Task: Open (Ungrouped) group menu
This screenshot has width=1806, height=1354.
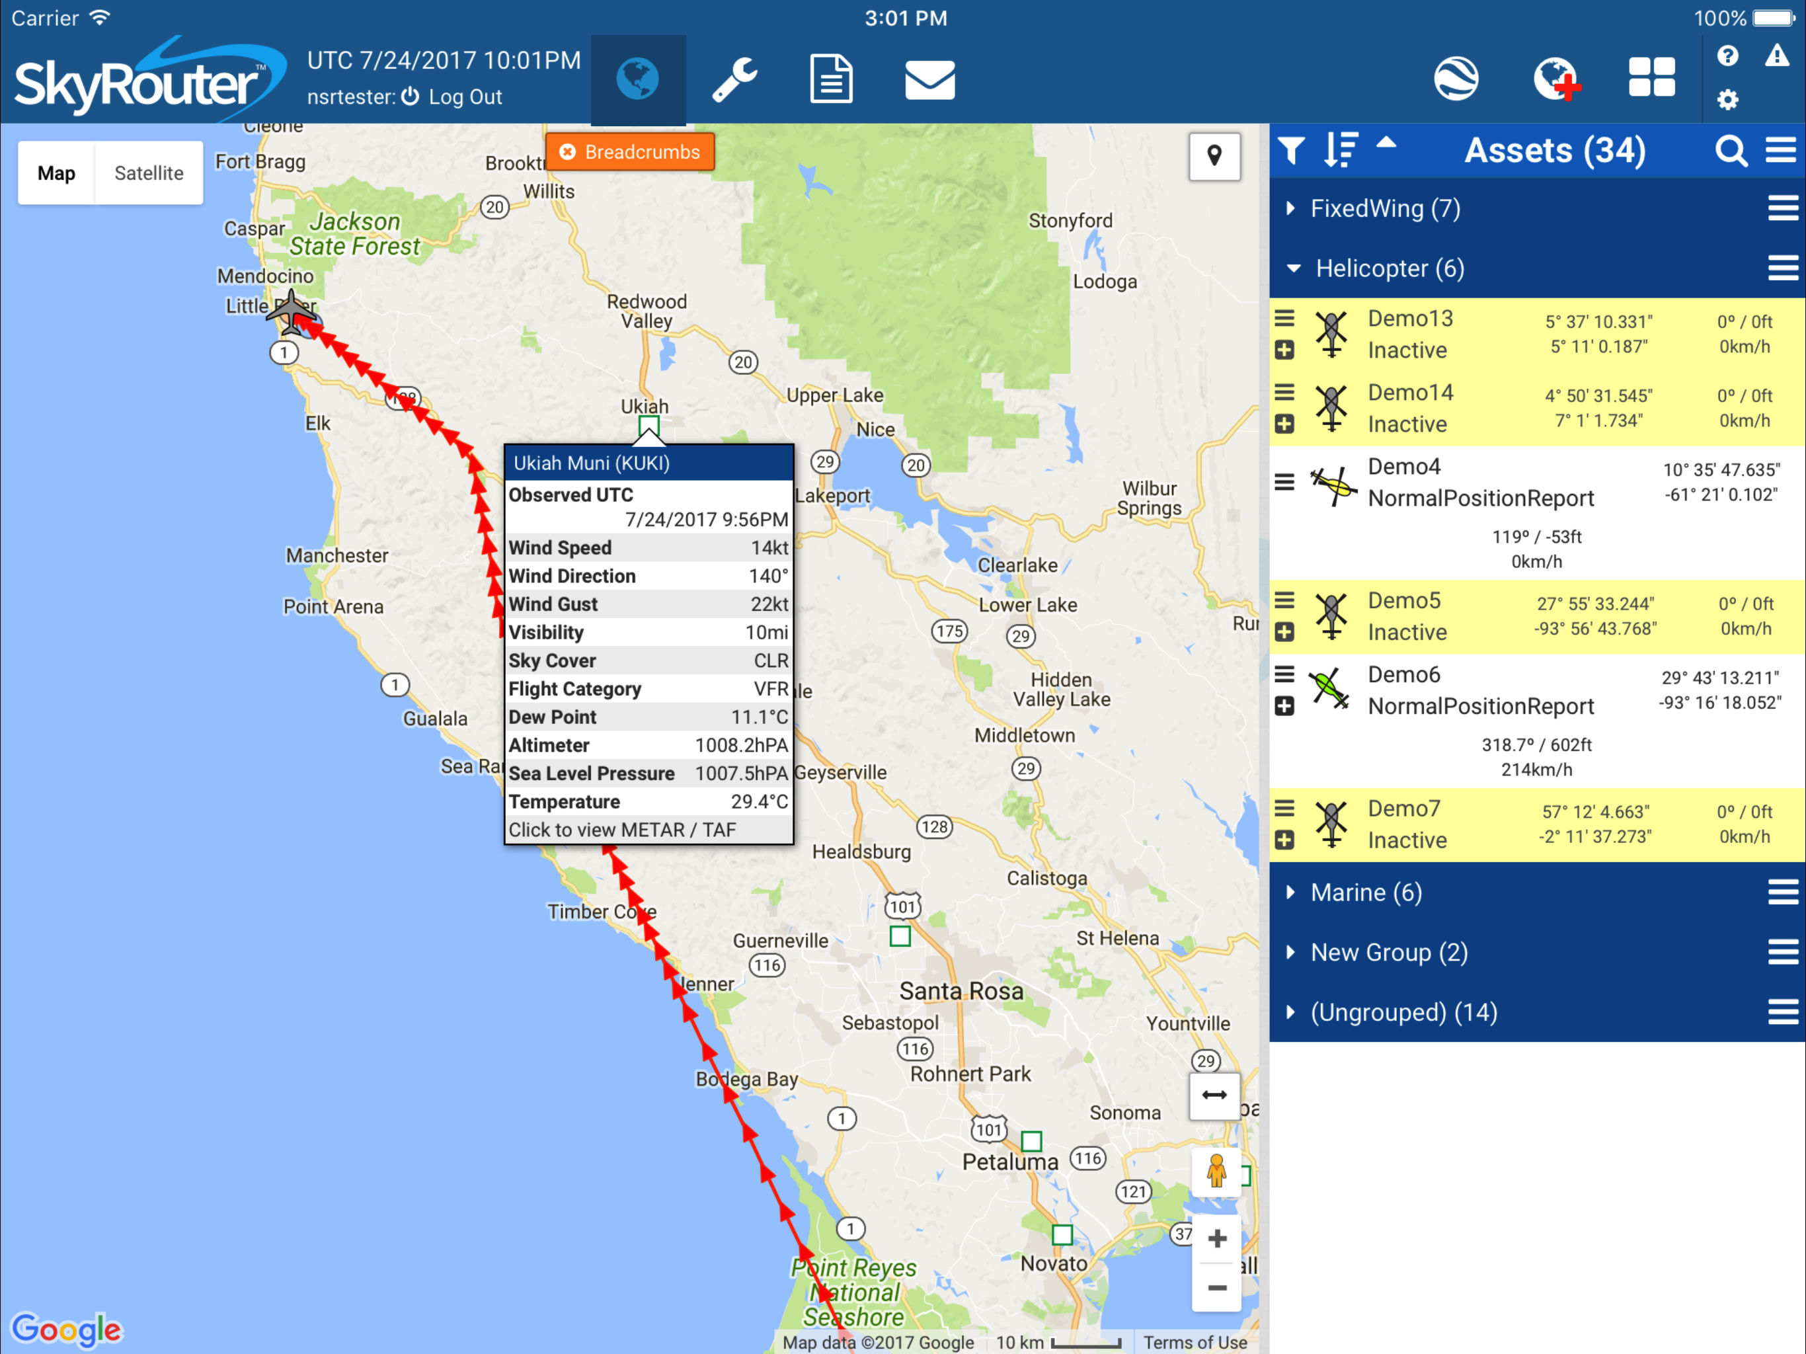Action: click(x=1783, y=1013)
